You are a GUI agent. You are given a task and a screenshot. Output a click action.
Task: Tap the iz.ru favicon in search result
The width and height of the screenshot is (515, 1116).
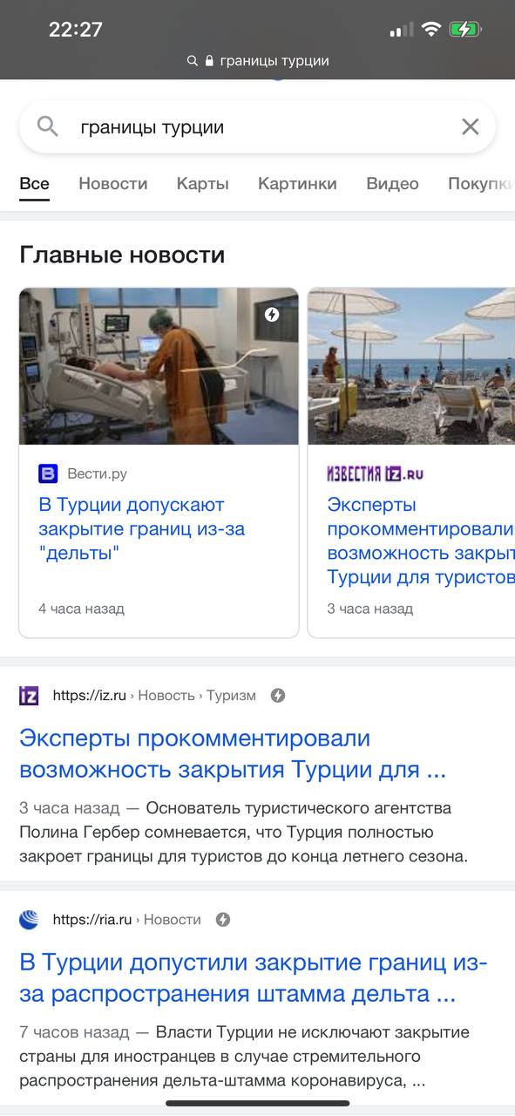tap(29, 695)
